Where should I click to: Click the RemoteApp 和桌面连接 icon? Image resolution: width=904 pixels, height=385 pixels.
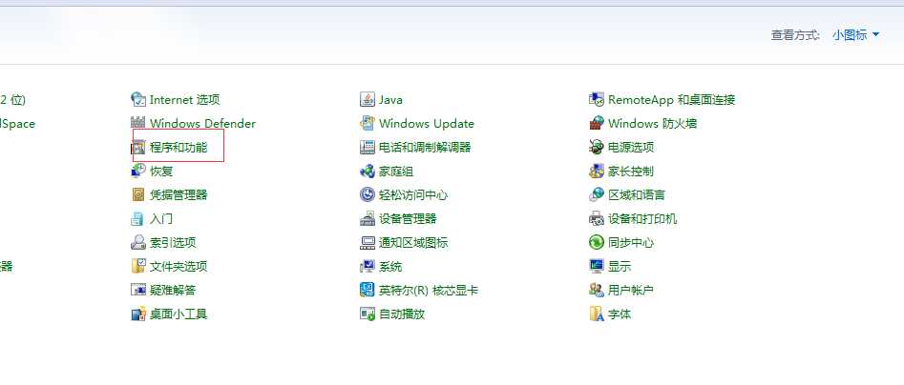(596, 99)
